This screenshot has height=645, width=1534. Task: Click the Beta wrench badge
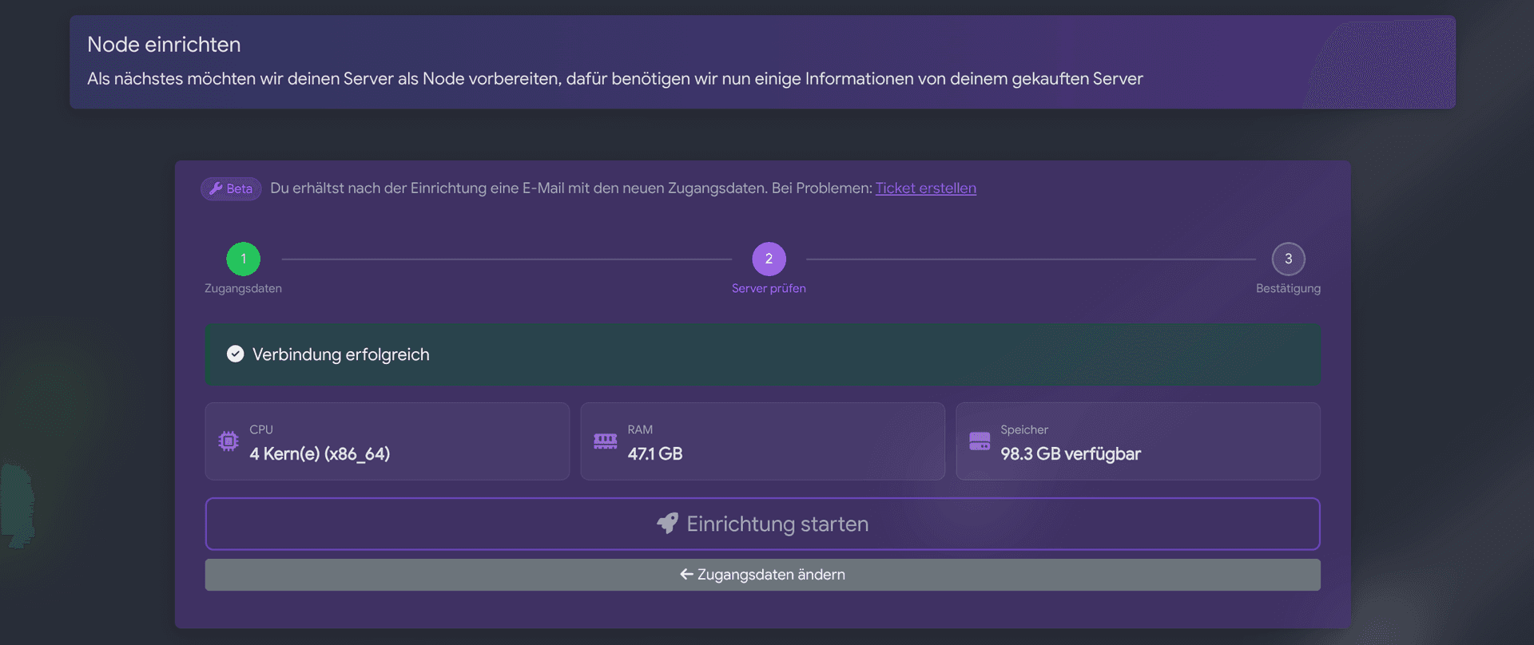click(231, 188)
